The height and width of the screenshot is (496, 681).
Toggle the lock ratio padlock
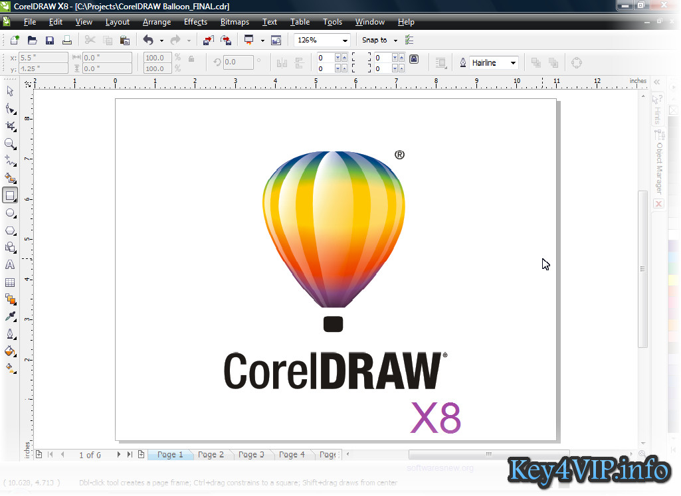pyautogui.click(x=191, y=58)
